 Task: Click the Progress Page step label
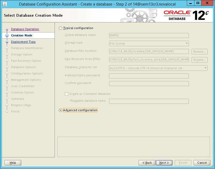(21, 105)
